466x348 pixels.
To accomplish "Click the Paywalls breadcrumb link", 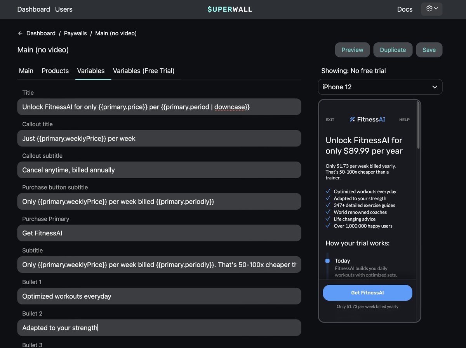I will 75,33.
